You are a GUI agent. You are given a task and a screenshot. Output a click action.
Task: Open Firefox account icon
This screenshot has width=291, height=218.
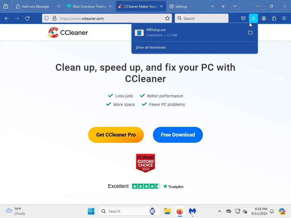tap(264, 18)
